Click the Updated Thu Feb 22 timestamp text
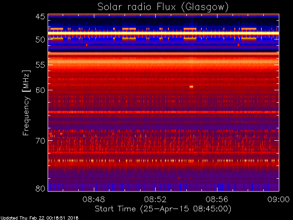 click(x=39, y=218)
